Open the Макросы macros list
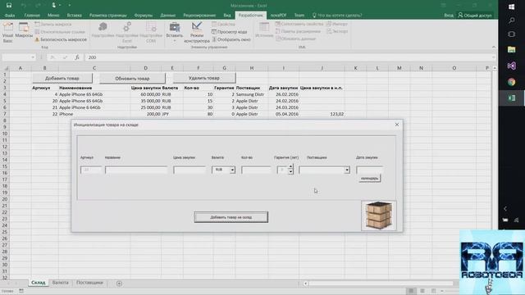This screenshot has width=525, height=295. point(24,30)
